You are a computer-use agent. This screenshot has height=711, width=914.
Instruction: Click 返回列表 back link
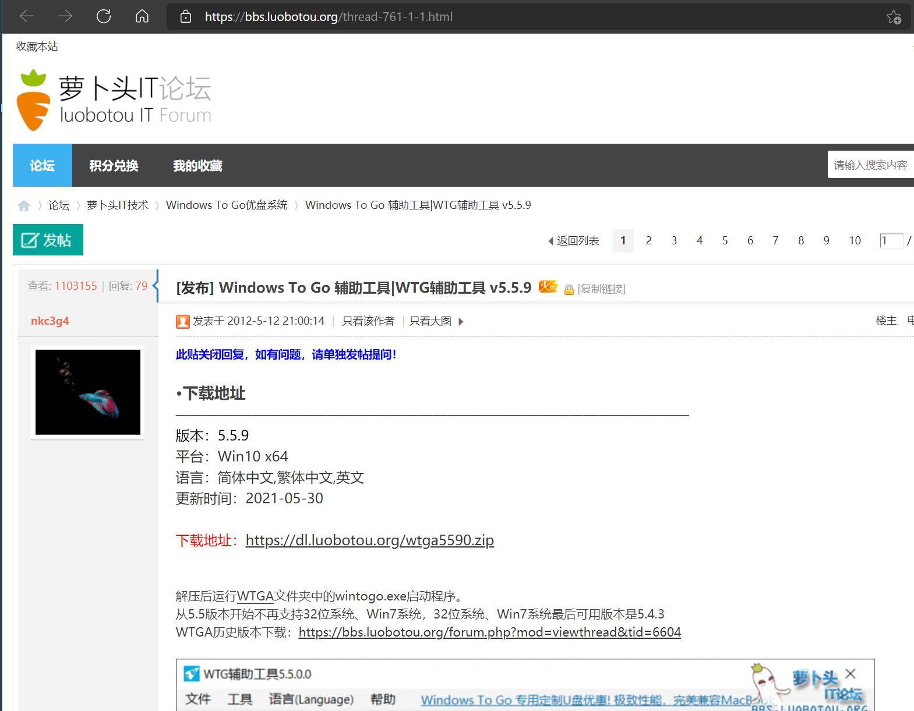point(574,241)
